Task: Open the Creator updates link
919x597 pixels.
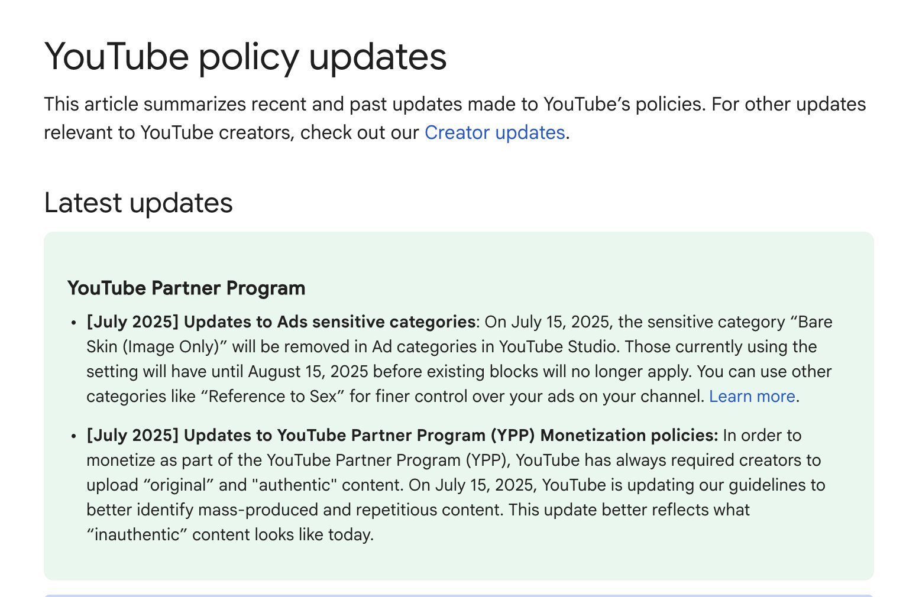Action: pos(494,132)
